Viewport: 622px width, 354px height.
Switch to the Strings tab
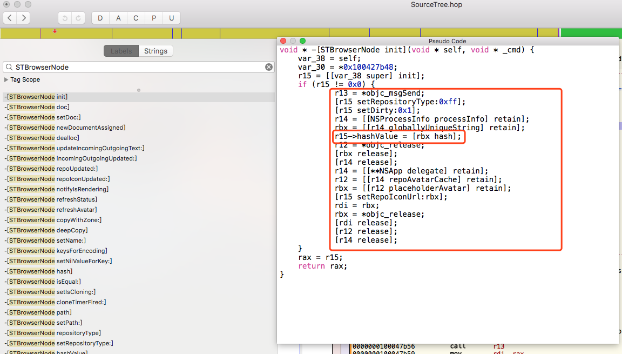[x=155, y=51]
